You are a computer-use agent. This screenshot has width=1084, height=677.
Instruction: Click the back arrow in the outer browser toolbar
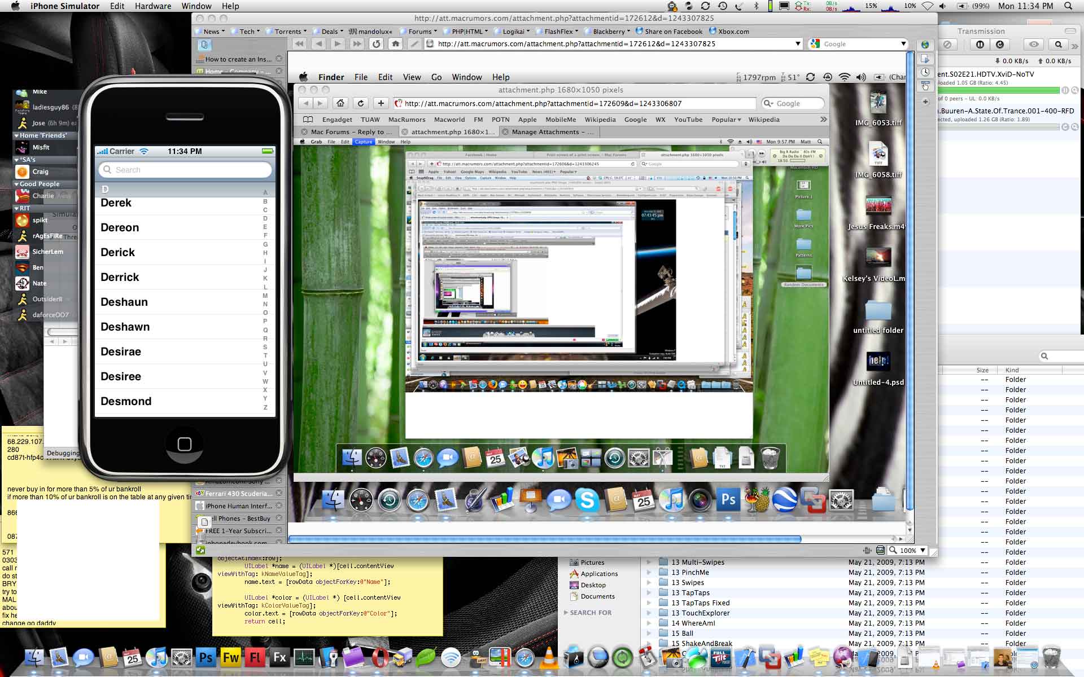319,44
